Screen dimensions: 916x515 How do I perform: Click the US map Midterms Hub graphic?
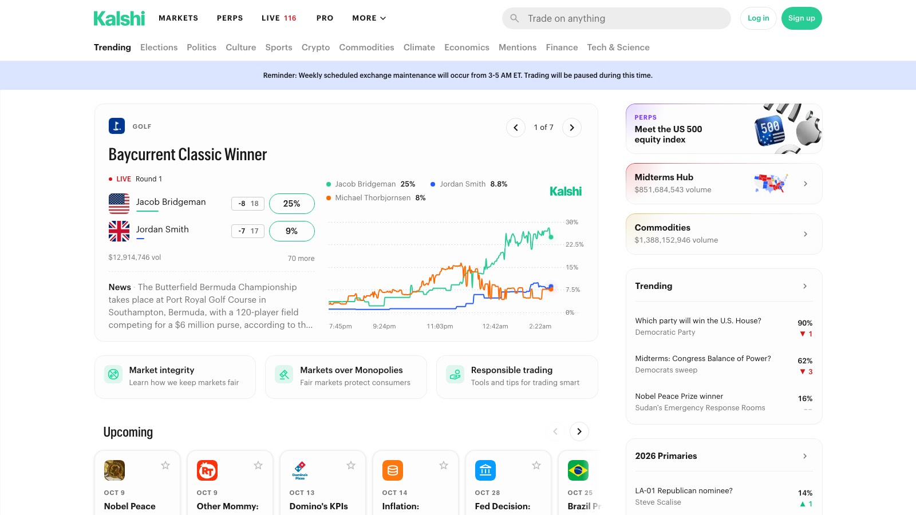pos(771,184)
